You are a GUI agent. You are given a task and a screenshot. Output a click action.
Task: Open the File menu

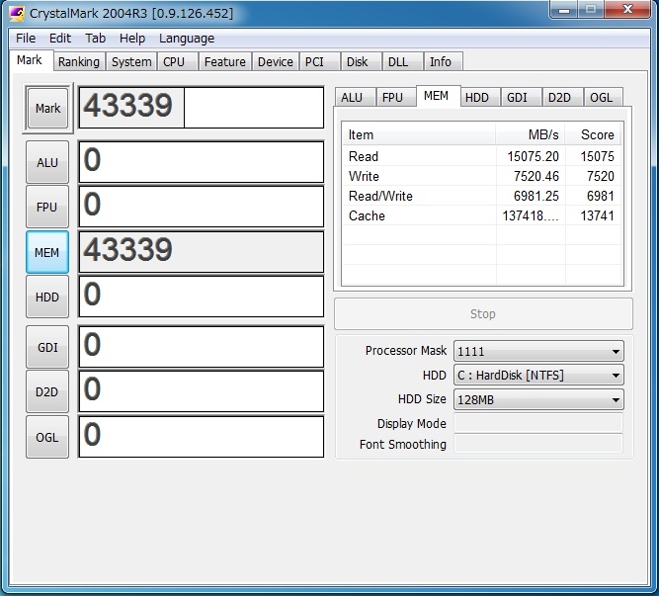[x=26, y=39]
